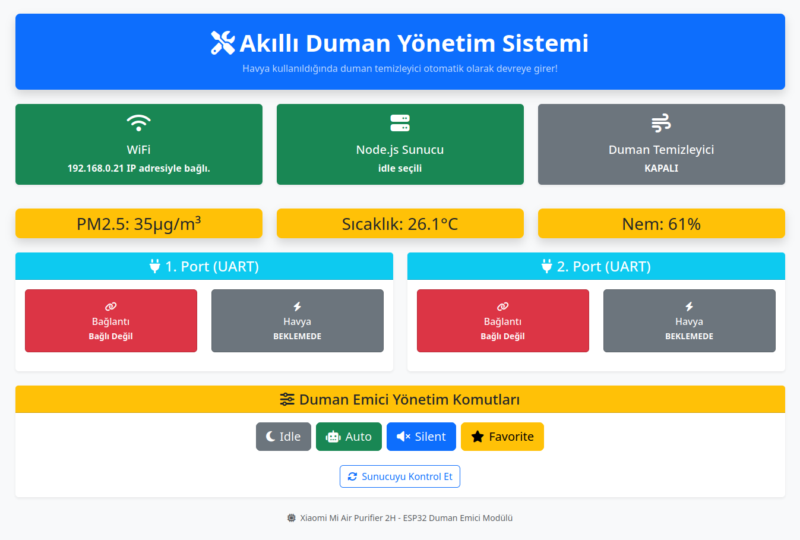Select the Favorite mode button
This screenshot has height=540, width=800.
(x=502, y=437)
